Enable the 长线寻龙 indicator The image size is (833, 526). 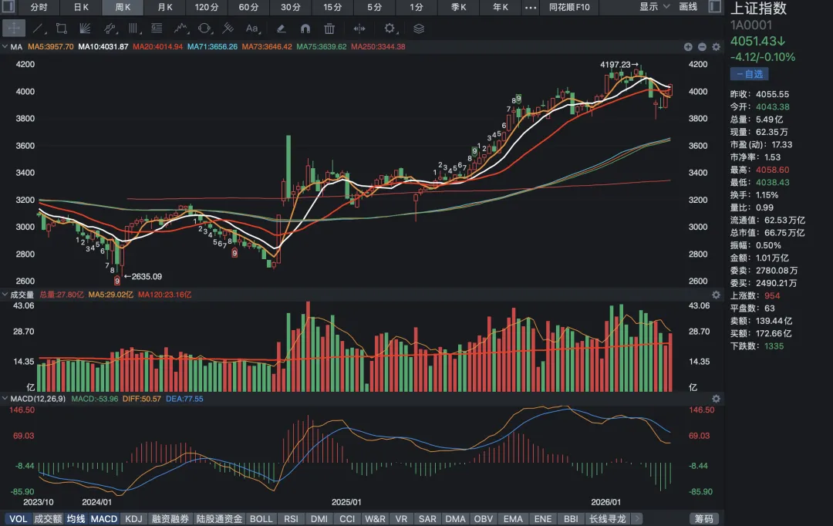coord(608,518)
